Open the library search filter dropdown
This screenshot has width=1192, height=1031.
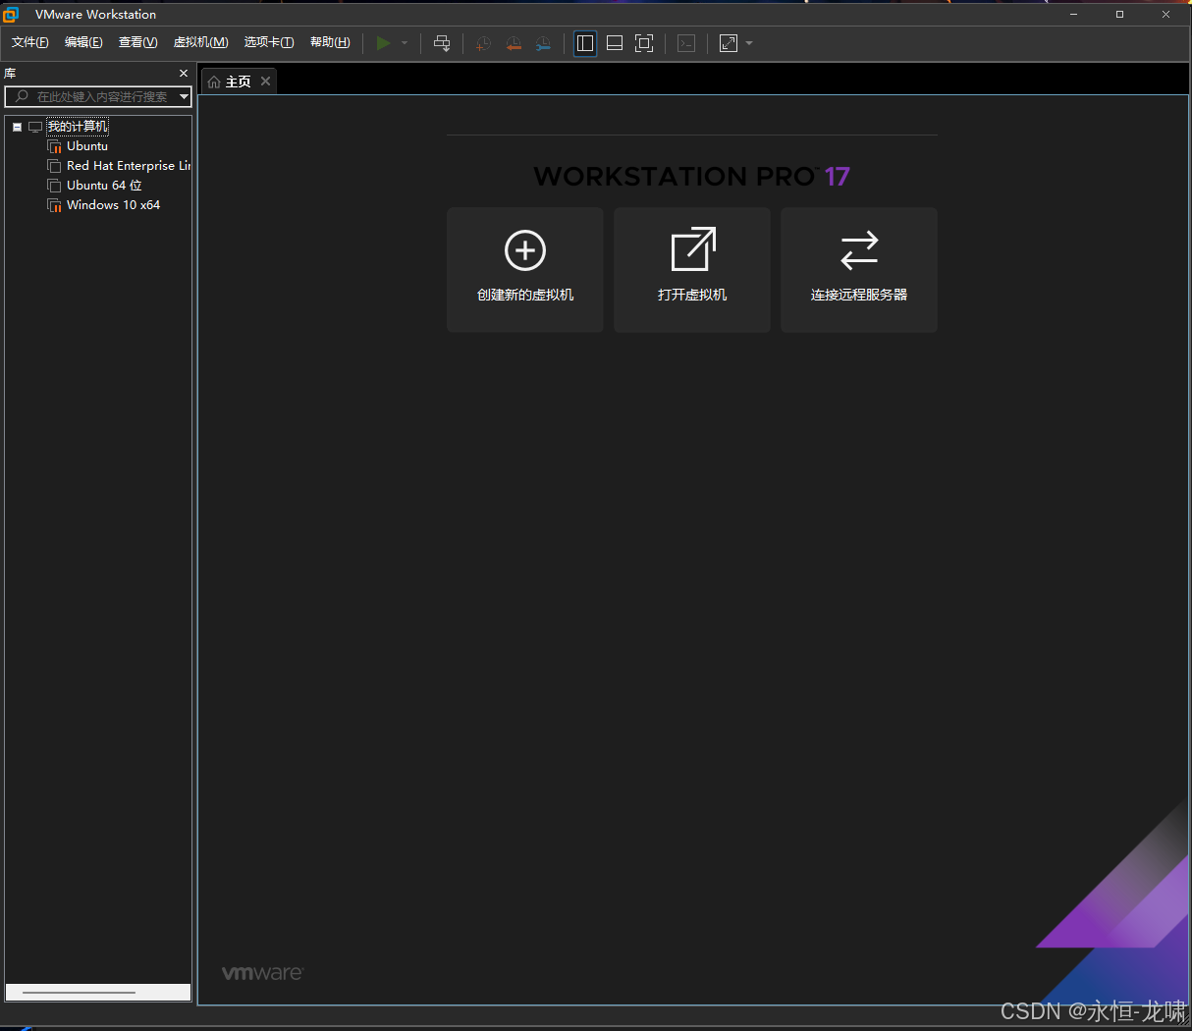click(x=184, y=96)
